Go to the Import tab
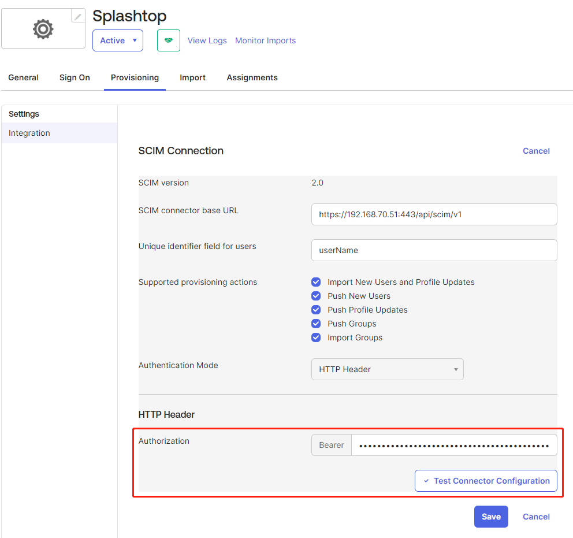The width and height of the screenshot is (573, 538). point(192,77)
